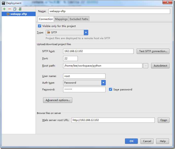The image size is (175, 149).
Task: Click into the Port field
Action: 71,58
